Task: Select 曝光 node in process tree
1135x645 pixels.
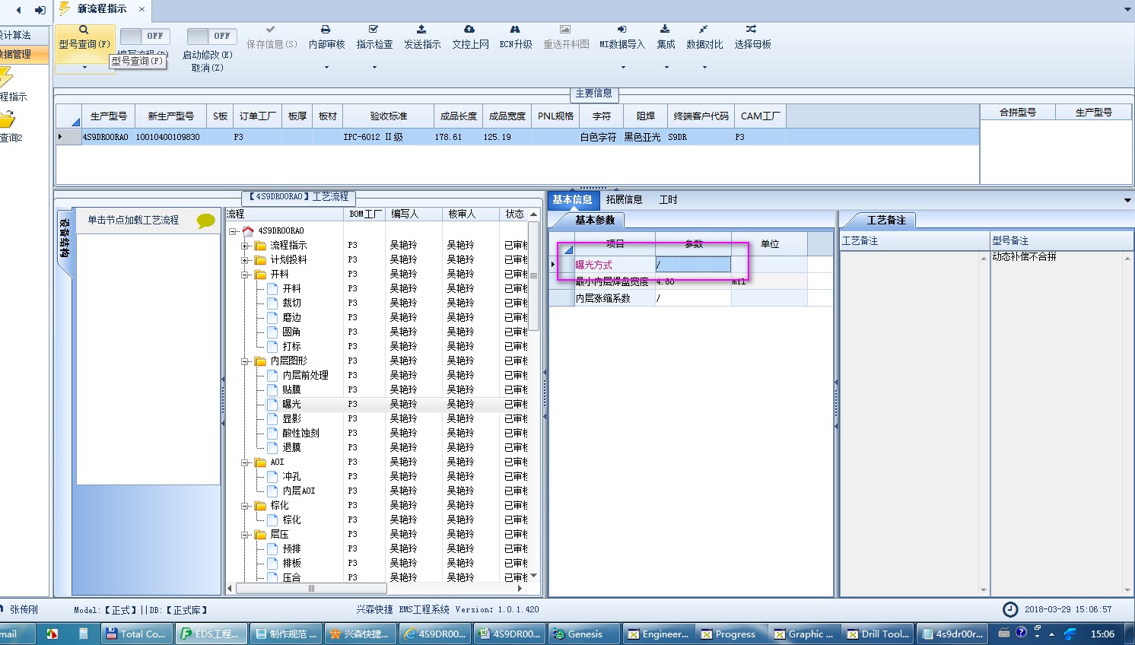Action: click(x=291, y=404)
